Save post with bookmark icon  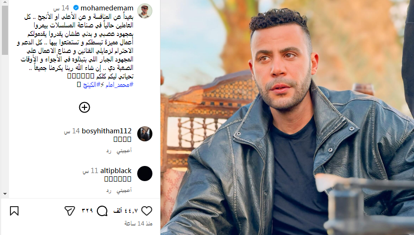coord(14,211)
